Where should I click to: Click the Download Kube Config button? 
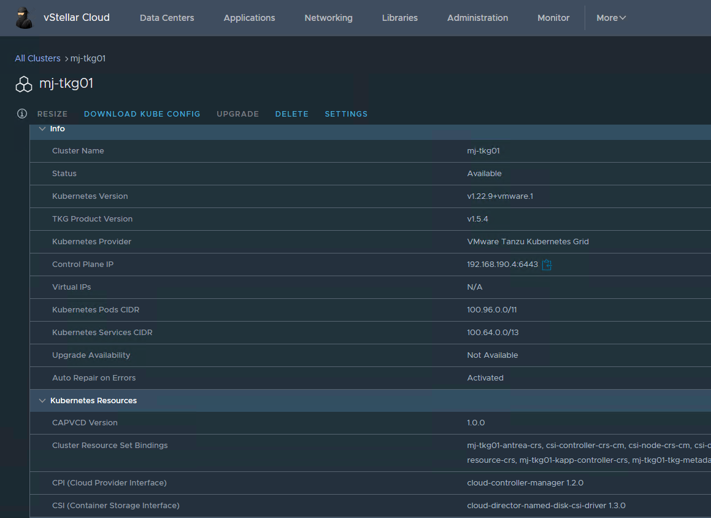142,114
